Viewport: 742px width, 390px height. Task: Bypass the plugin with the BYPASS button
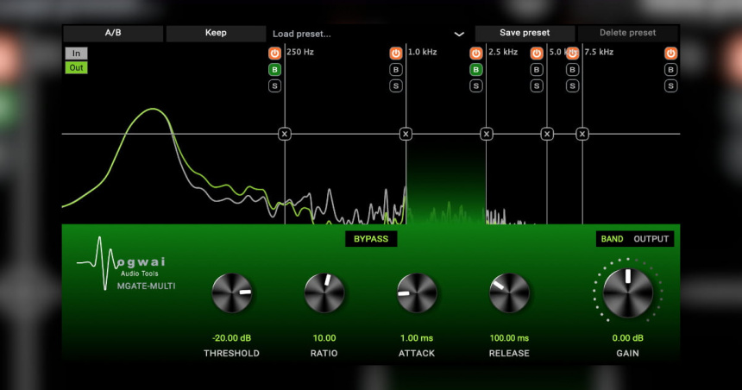point(371,239)
